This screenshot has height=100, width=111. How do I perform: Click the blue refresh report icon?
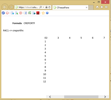click(3, 13)
